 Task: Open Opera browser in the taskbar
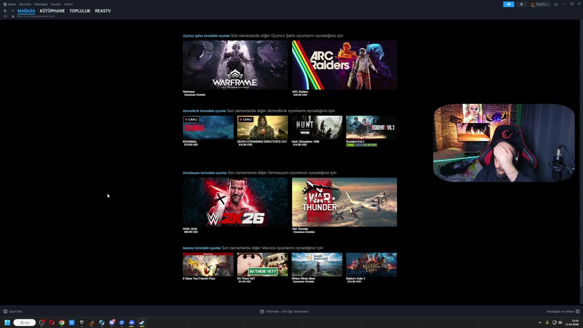51,323
